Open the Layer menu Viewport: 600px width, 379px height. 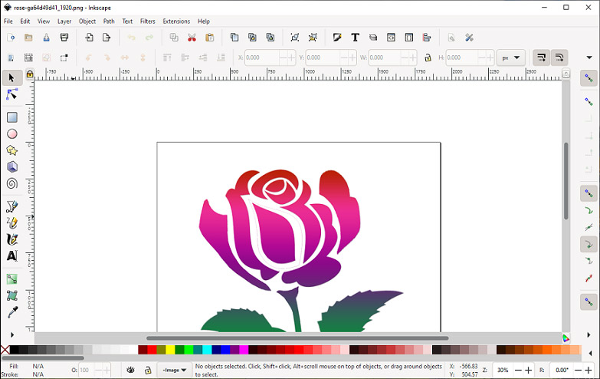[x=64, y=21]
